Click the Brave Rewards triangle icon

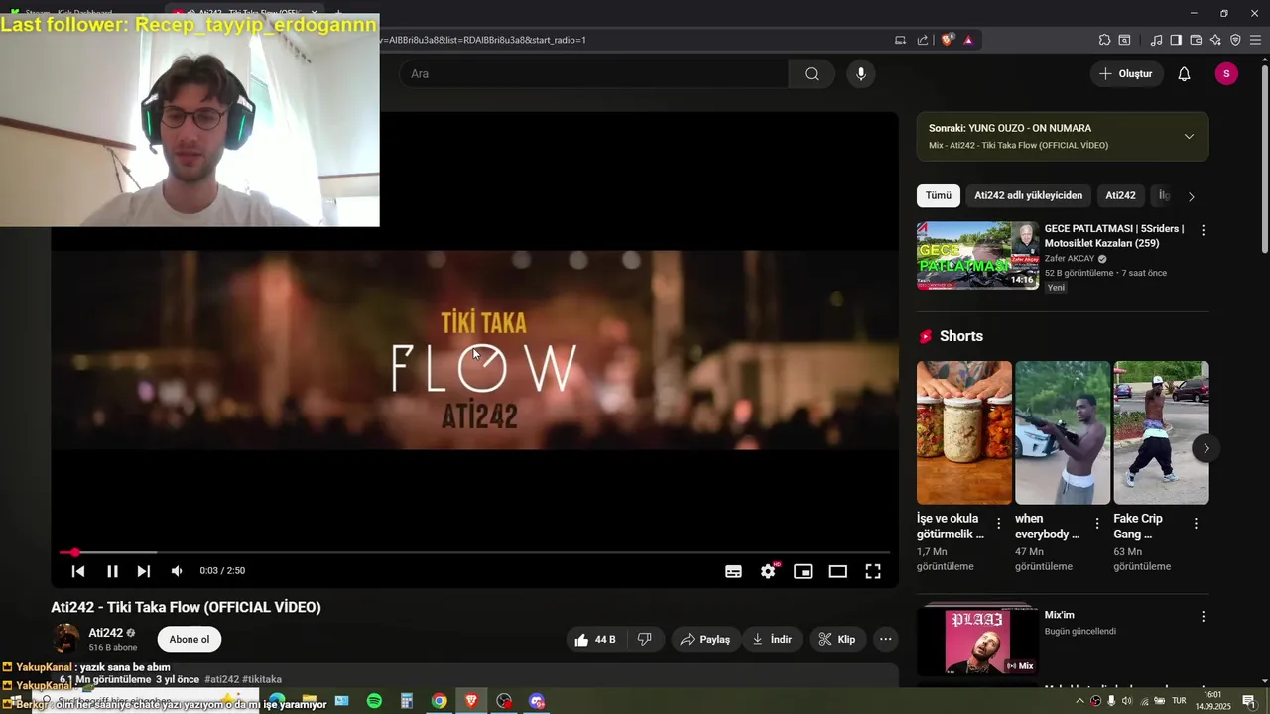968,40
